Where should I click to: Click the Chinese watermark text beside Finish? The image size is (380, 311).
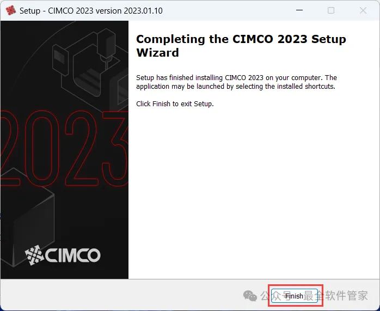point(314,296)
